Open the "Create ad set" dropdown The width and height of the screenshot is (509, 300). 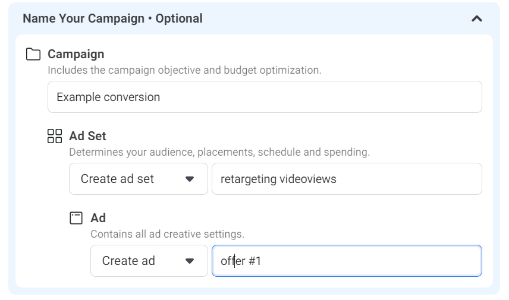point(138,179)
